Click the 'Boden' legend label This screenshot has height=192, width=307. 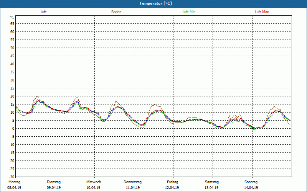click(116, 12)
